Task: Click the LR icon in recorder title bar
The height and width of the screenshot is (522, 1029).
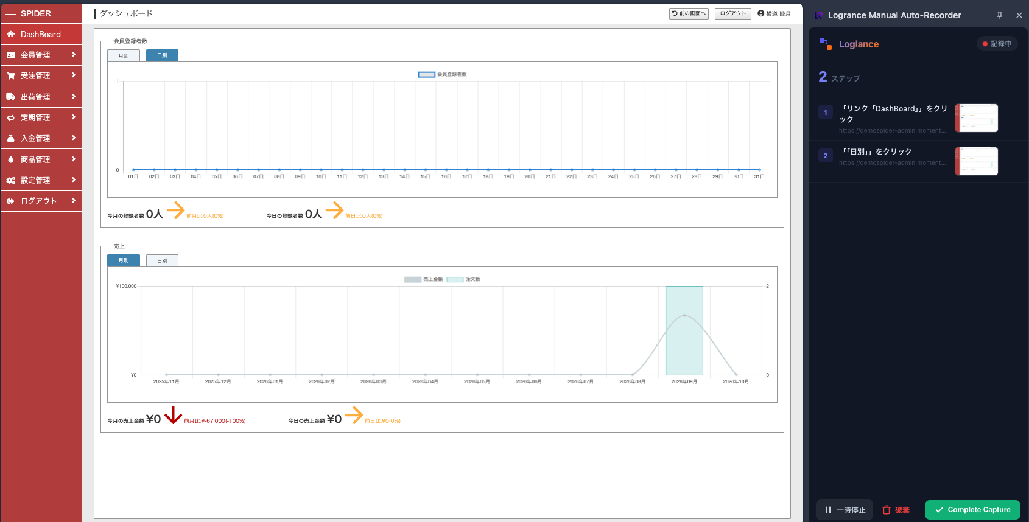Action: click(819, 15)
